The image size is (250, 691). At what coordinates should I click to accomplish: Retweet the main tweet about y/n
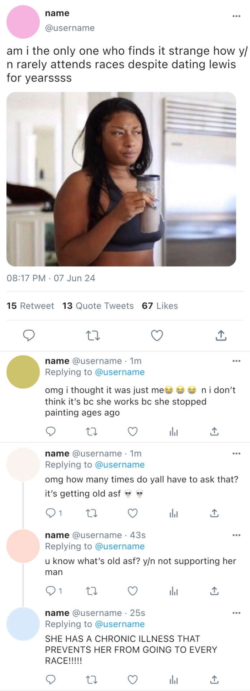tap(93, 335)
